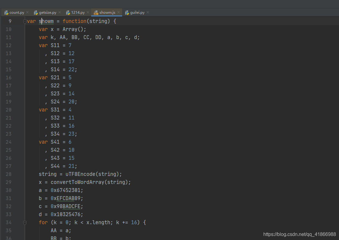
Task: Click hex value 0x10325476
Action: click(x=66, y=214)
